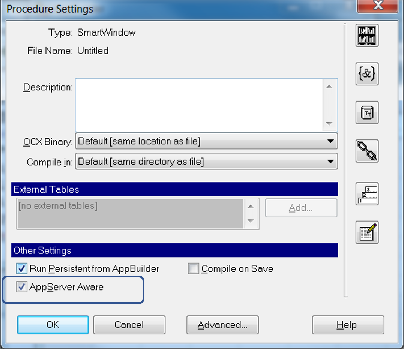Open the Advanced... settings button
This screenshot has width=404, height=349.
point(222,325)
